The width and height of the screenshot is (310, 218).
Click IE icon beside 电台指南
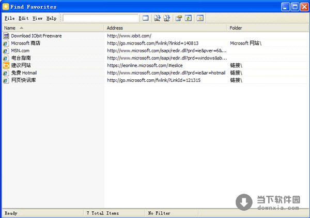point(6,58)
